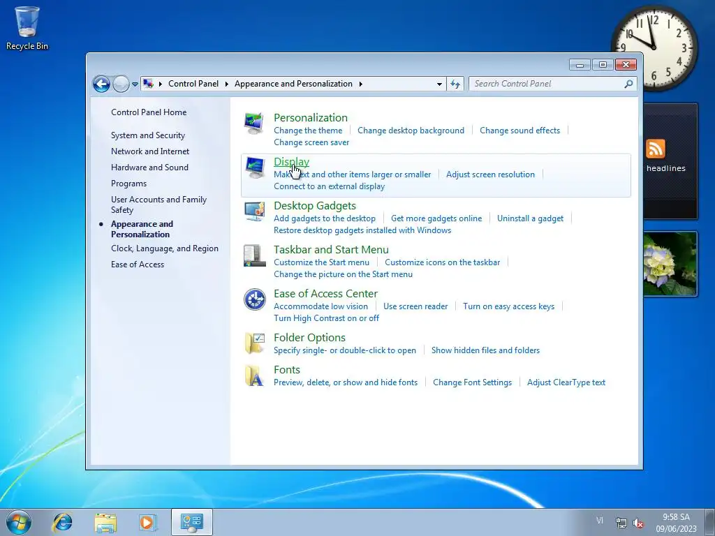
Task: Expand the root arrow before Control Panel breadcrumb
Action: point(161,84)
